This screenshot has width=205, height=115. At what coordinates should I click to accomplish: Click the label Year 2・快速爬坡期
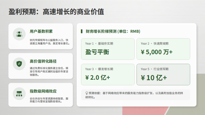tap(155, 44)
